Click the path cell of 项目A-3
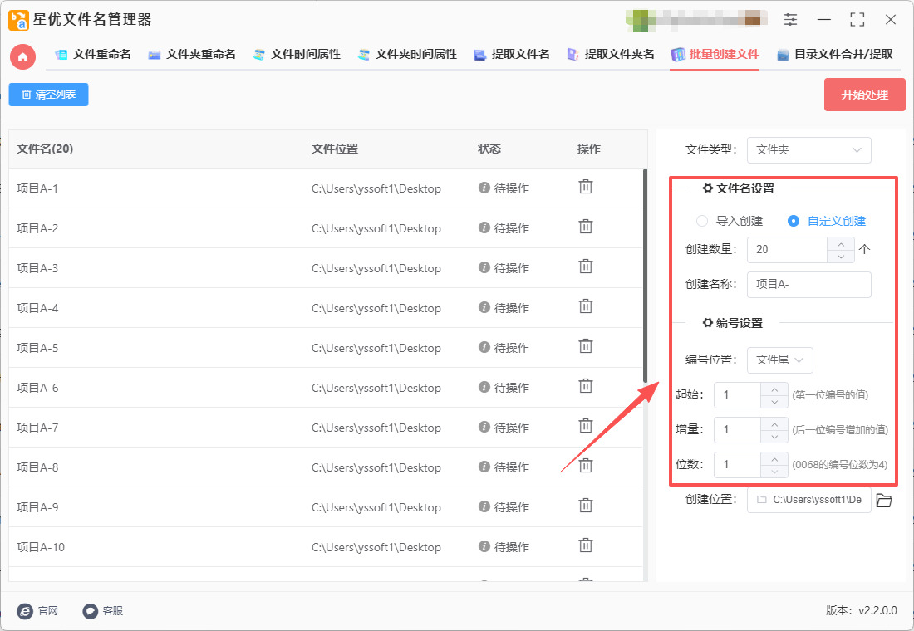 [x=376, y=269]
